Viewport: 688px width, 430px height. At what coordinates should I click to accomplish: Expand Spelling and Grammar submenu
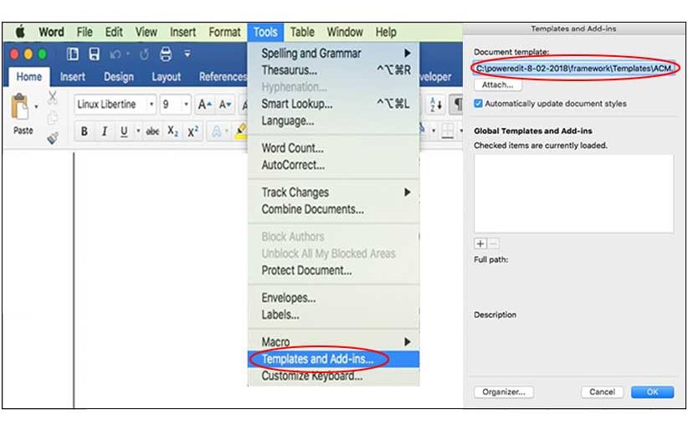(333, 53)
